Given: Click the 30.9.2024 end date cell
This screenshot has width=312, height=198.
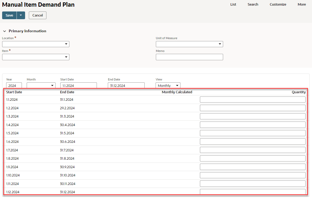Looking at the screenshot, I should pos(67,167).
